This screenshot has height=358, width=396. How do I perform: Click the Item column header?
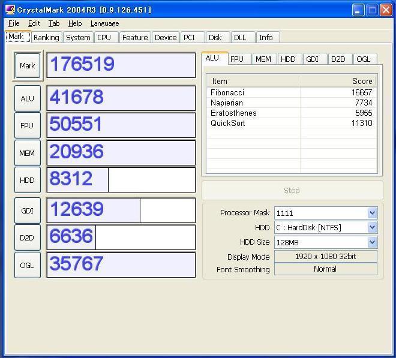[253, 82]
